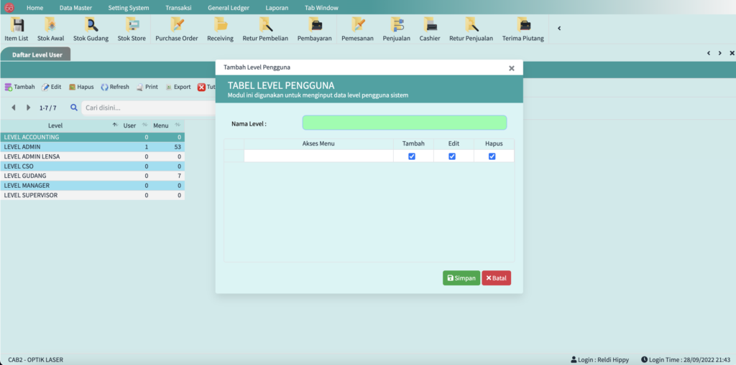This screenshot has width=736, height=365.
Task: Open the Receiving module icon
Action: pos(220,29)
